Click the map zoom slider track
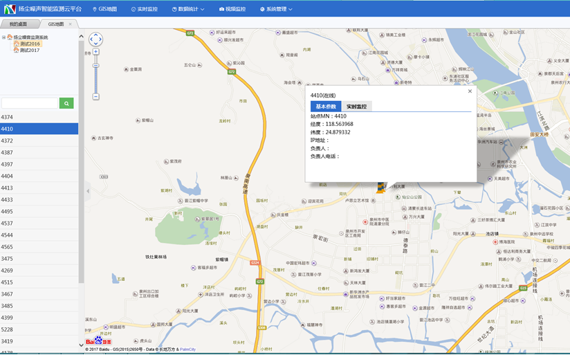Viewport: 570px width, 355px height. click(96, 76)
